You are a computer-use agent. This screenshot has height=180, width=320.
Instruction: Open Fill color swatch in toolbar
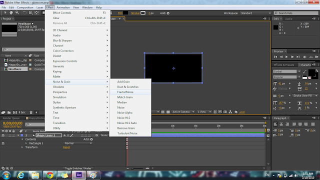point(125,13)
